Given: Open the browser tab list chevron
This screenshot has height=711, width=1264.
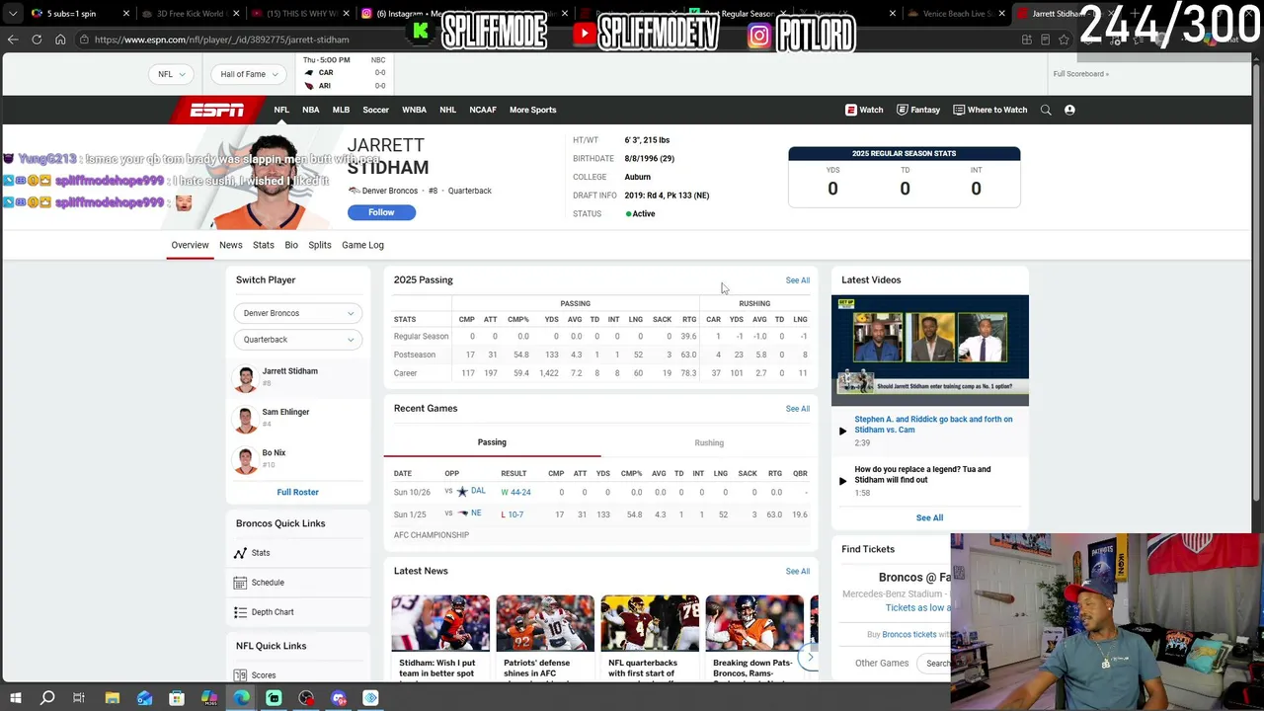Looking at the screenshot, I should coord(13,14).
